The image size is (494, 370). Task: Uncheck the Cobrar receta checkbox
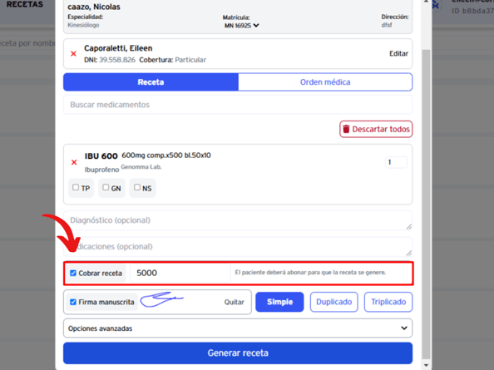73,273
